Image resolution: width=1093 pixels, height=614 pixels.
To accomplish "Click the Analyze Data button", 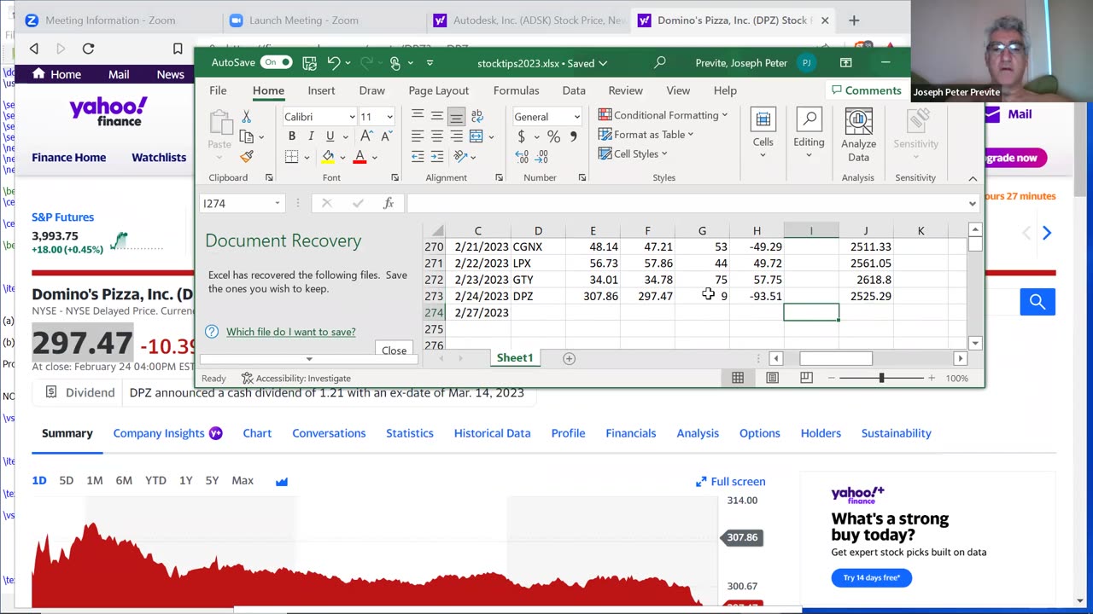I will pos(858,135).
